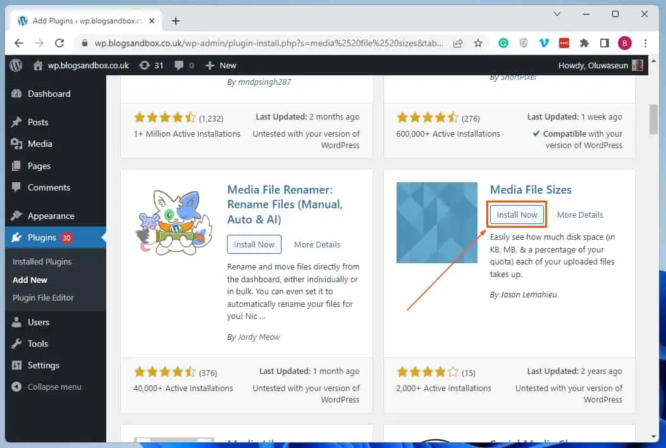Open the Media File Sizes title link

pyautogui.click(x=531, y=190)
